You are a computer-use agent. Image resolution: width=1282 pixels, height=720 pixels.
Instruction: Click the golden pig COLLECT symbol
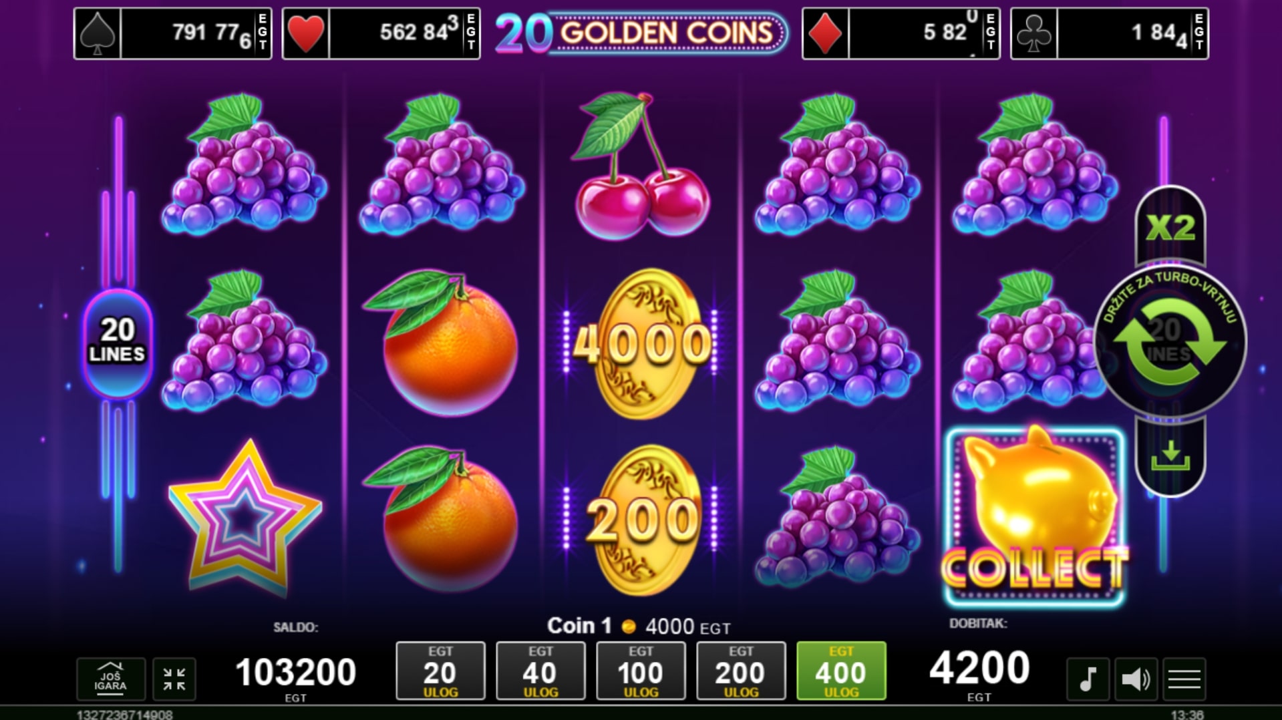tap(1034, 517)
